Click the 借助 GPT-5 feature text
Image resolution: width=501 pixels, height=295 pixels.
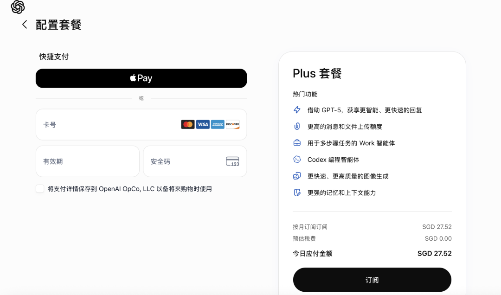click(365, 110)
